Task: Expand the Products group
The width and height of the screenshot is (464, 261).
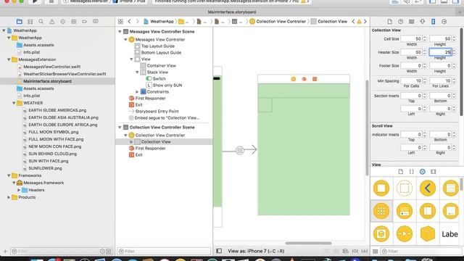Action: (9, 197)
